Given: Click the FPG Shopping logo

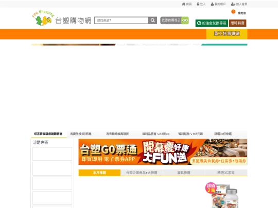Looking at the screenshot, I should click(x=43, y=18).
